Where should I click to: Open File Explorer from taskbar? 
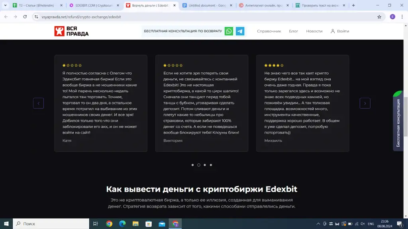tap(135, 223)
